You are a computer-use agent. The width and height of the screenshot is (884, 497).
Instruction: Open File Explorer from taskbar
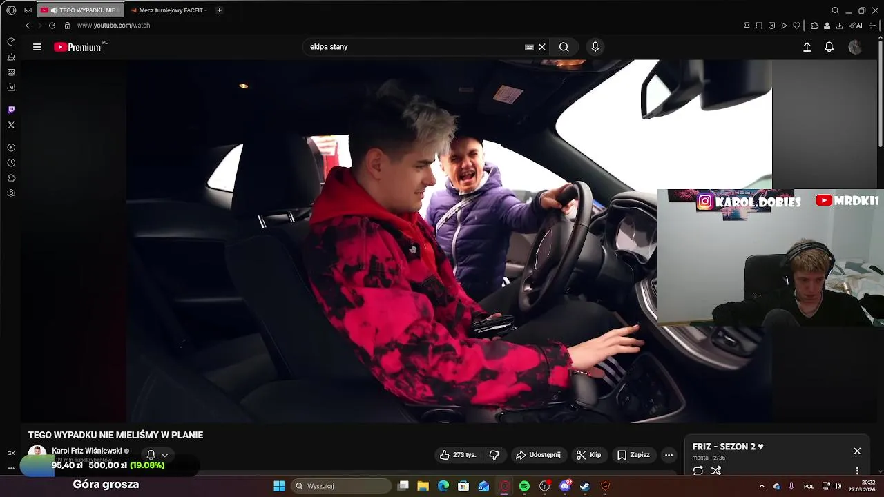click(x=423, y=486)
